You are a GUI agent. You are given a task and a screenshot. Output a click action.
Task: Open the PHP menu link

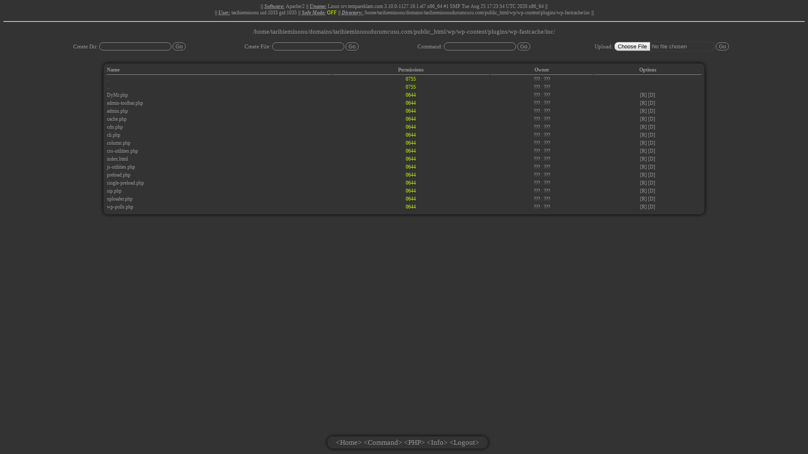click(414, 443)
